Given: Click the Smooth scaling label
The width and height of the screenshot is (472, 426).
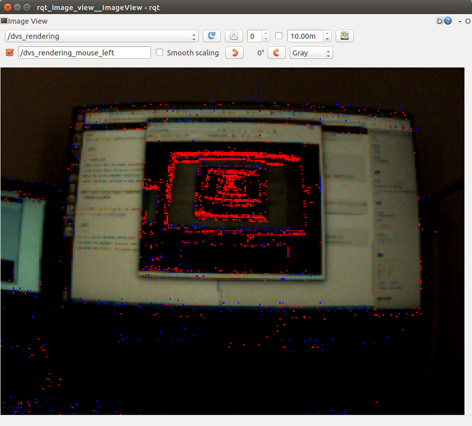Looking at the screenshot, I should [x=193, y=53].
